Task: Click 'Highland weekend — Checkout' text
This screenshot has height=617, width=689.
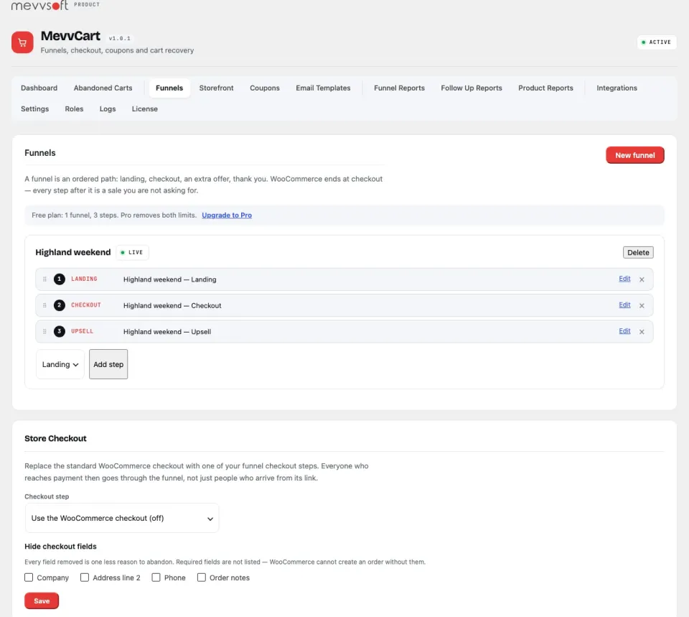Action: point(172,306)
